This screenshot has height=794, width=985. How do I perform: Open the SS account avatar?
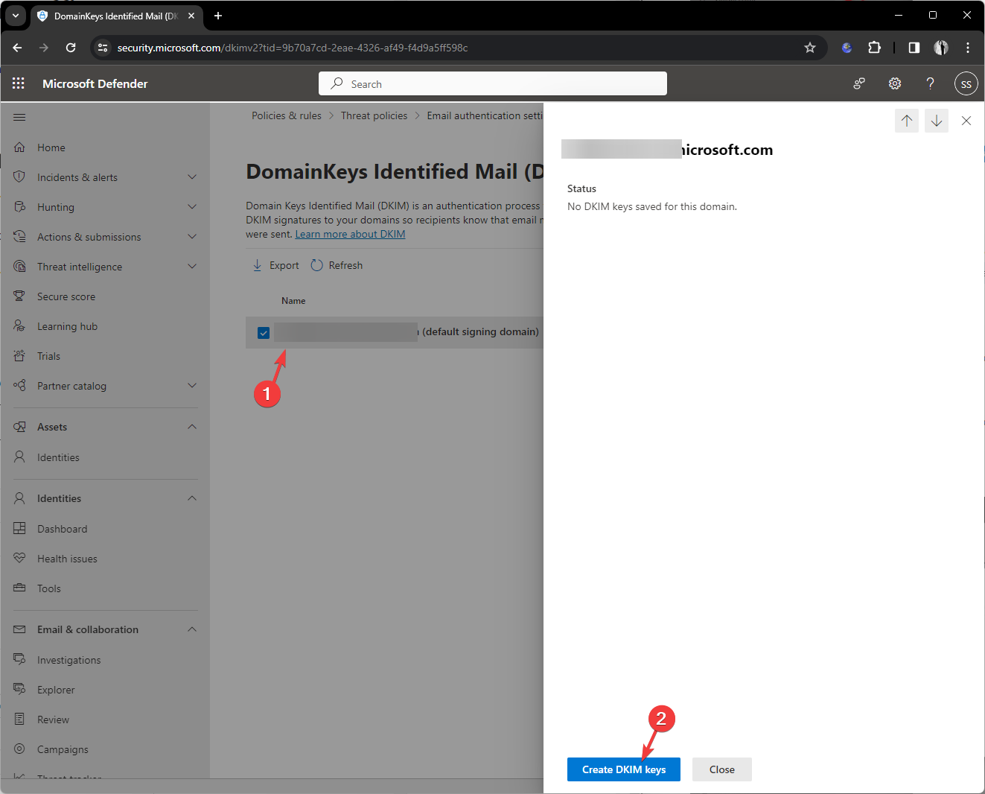click(966, 83)
